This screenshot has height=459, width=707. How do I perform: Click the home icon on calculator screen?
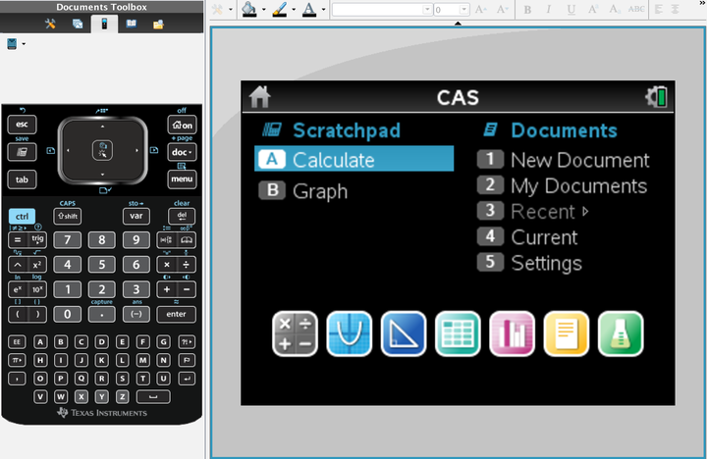tap(259, 97)
